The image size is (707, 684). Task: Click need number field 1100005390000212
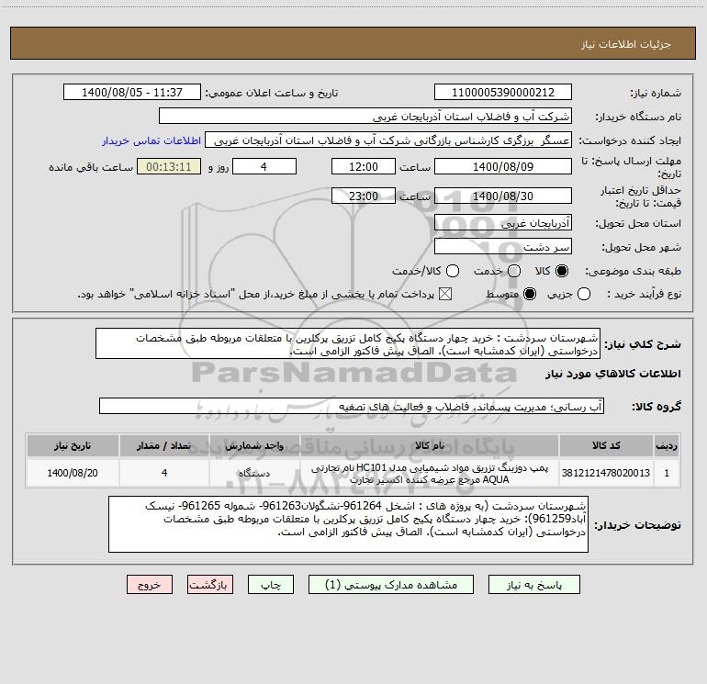(x=503, y=93)
